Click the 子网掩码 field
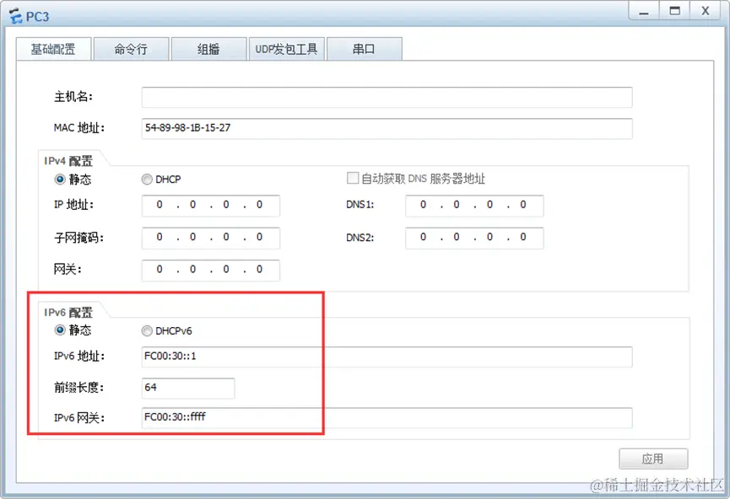This screenshot has height=499, width=730. click(211, 238)
